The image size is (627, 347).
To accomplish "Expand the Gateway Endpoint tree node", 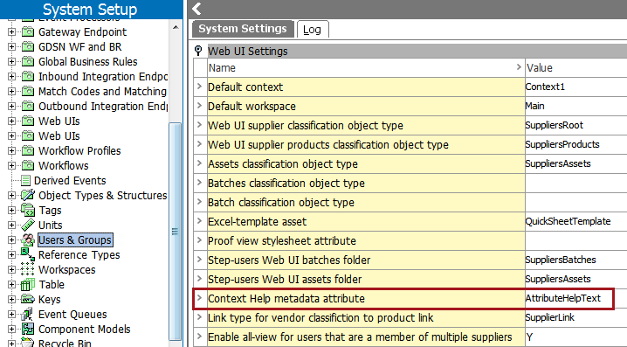I will 11,31.
